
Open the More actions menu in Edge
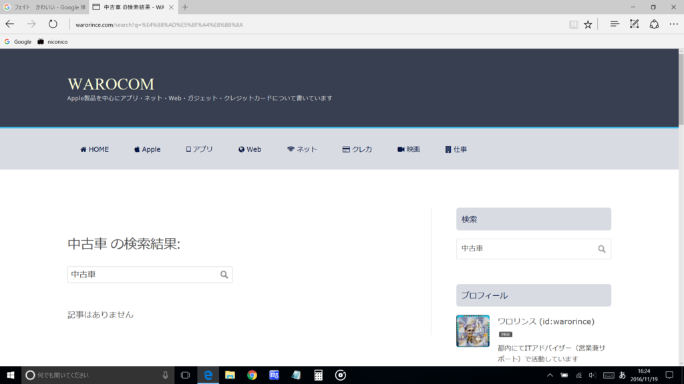(673, 24)
